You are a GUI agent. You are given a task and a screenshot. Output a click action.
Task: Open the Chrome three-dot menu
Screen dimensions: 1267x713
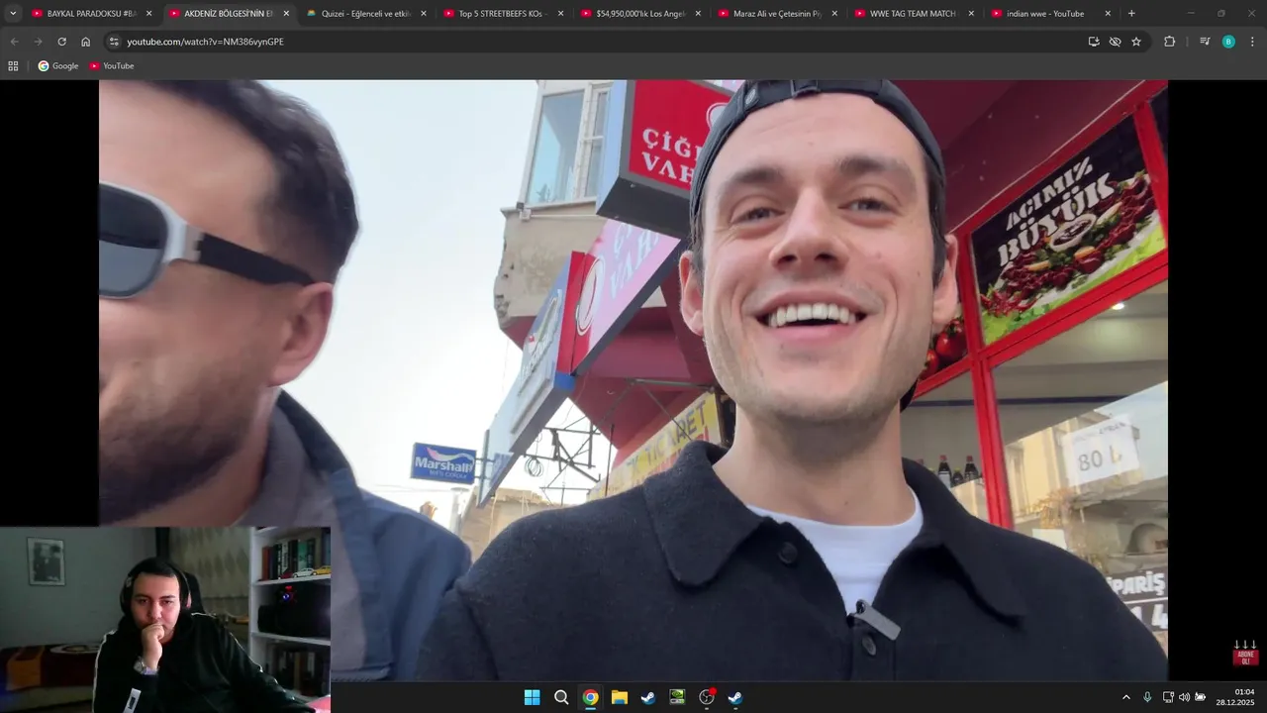tap(1252, 42)
